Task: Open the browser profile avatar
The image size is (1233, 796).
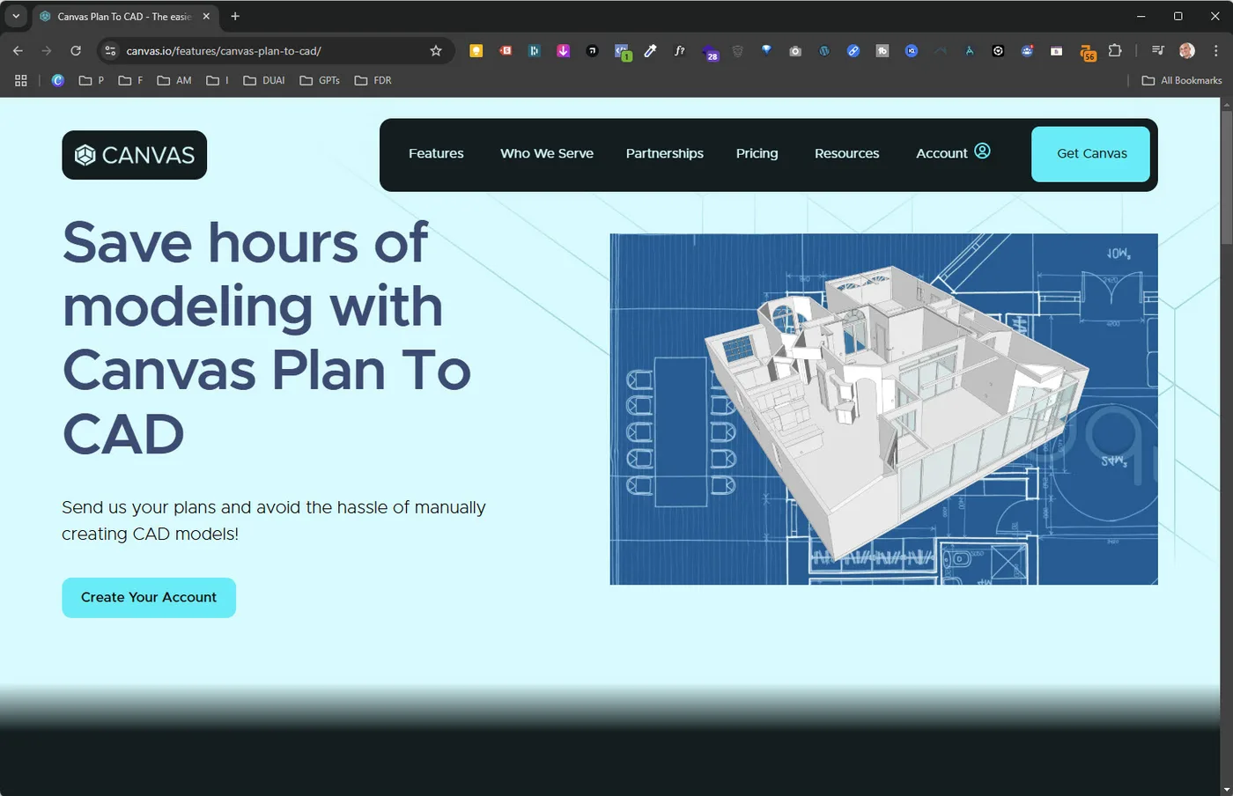Action: click(x=1186, y=50)
